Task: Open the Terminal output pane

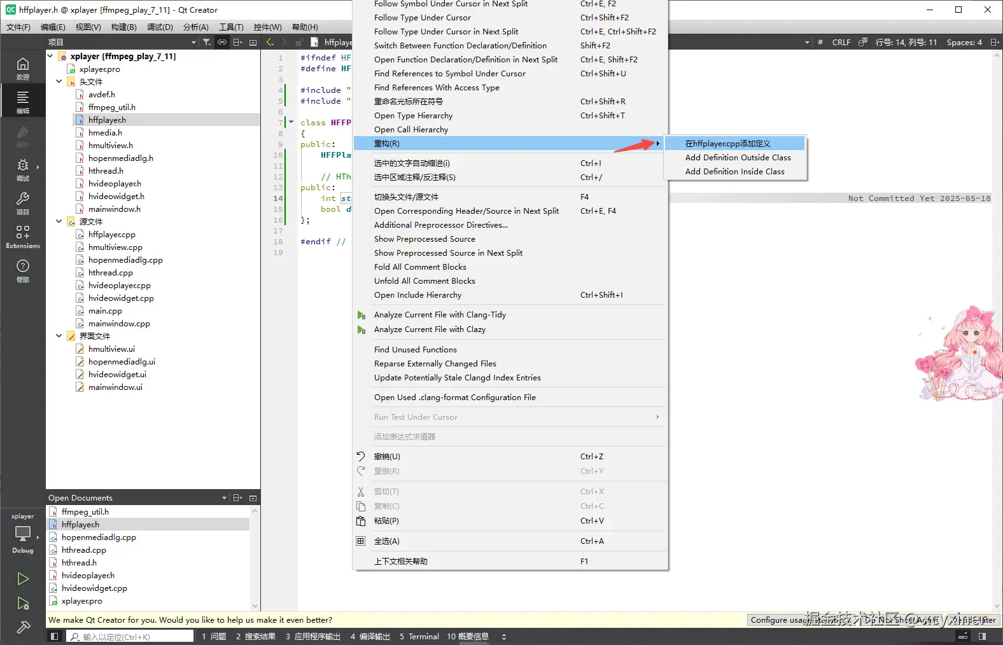Action: point(419,636)
